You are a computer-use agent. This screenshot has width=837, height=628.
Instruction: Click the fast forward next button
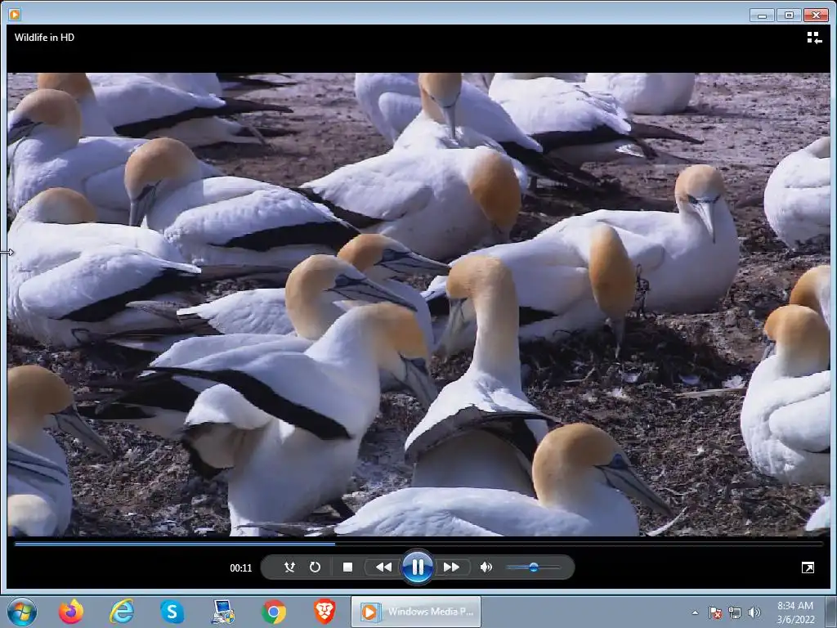pos(451,567)
